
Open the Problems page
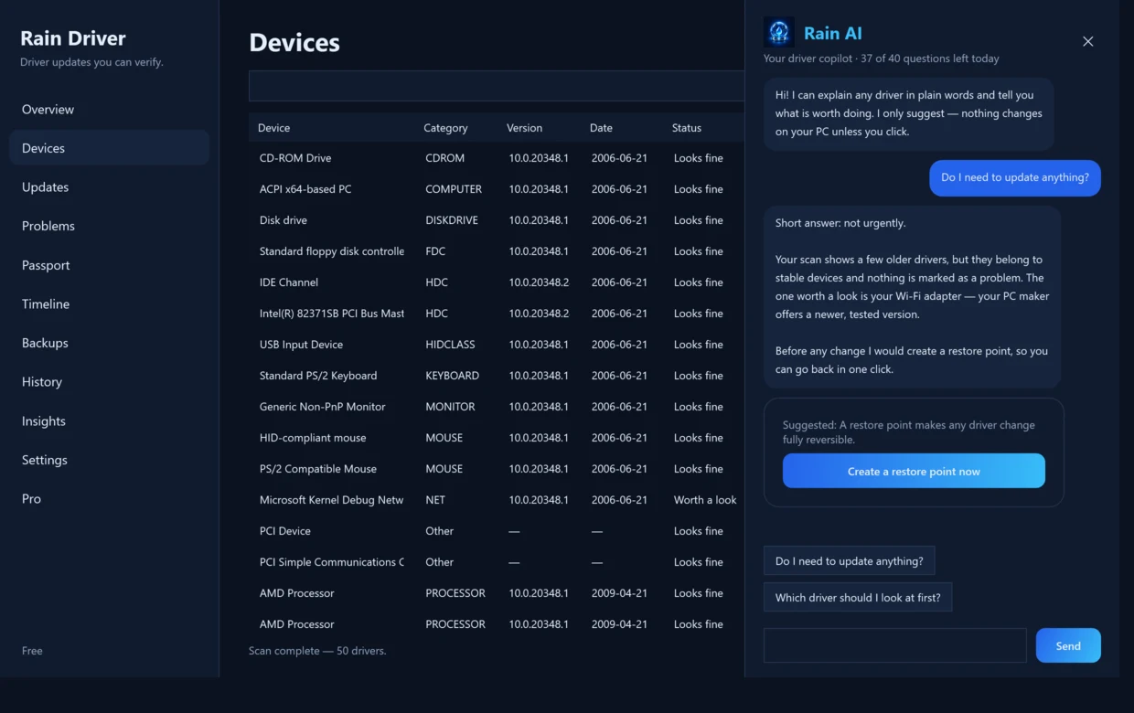pos(109,226)
